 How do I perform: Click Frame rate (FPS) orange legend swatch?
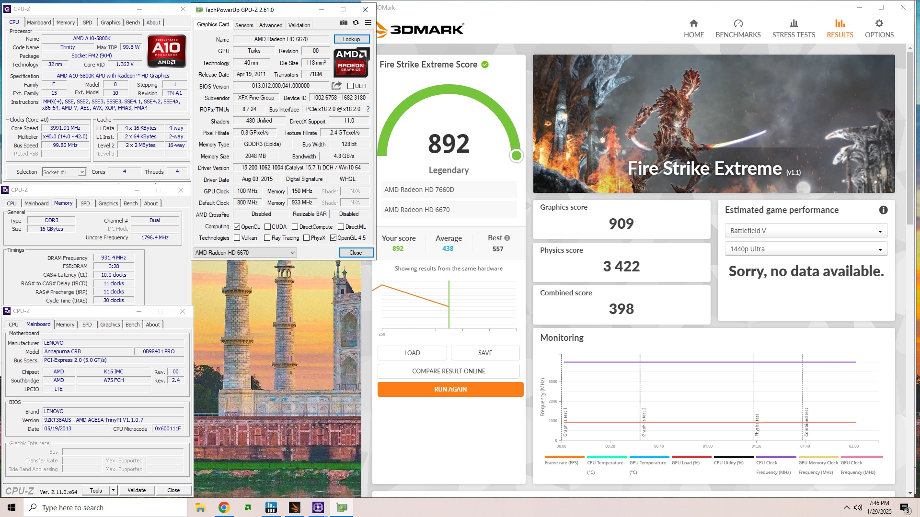[x=564, y=457]
